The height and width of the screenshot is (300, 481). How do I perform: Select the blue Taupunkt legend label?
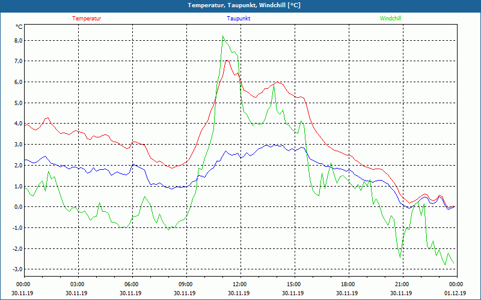(239, 18)
